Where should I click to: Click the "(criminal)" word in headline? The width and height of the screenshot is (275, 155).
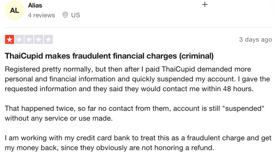coord(196,56)
